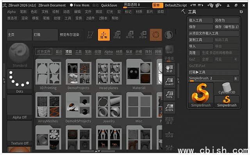Click the round gray S-shaped sphere icon
Screen dimensions: 250x155
tap(169, 35)
